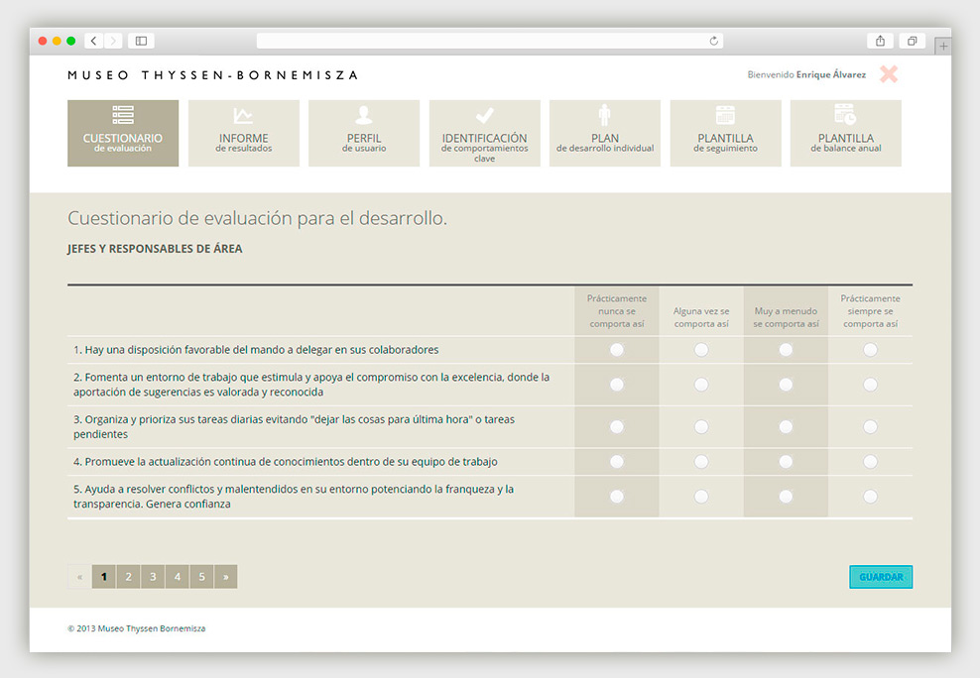Click the browser share icon
The height and width of the screenshot is (678, 980).
point(880,41)
